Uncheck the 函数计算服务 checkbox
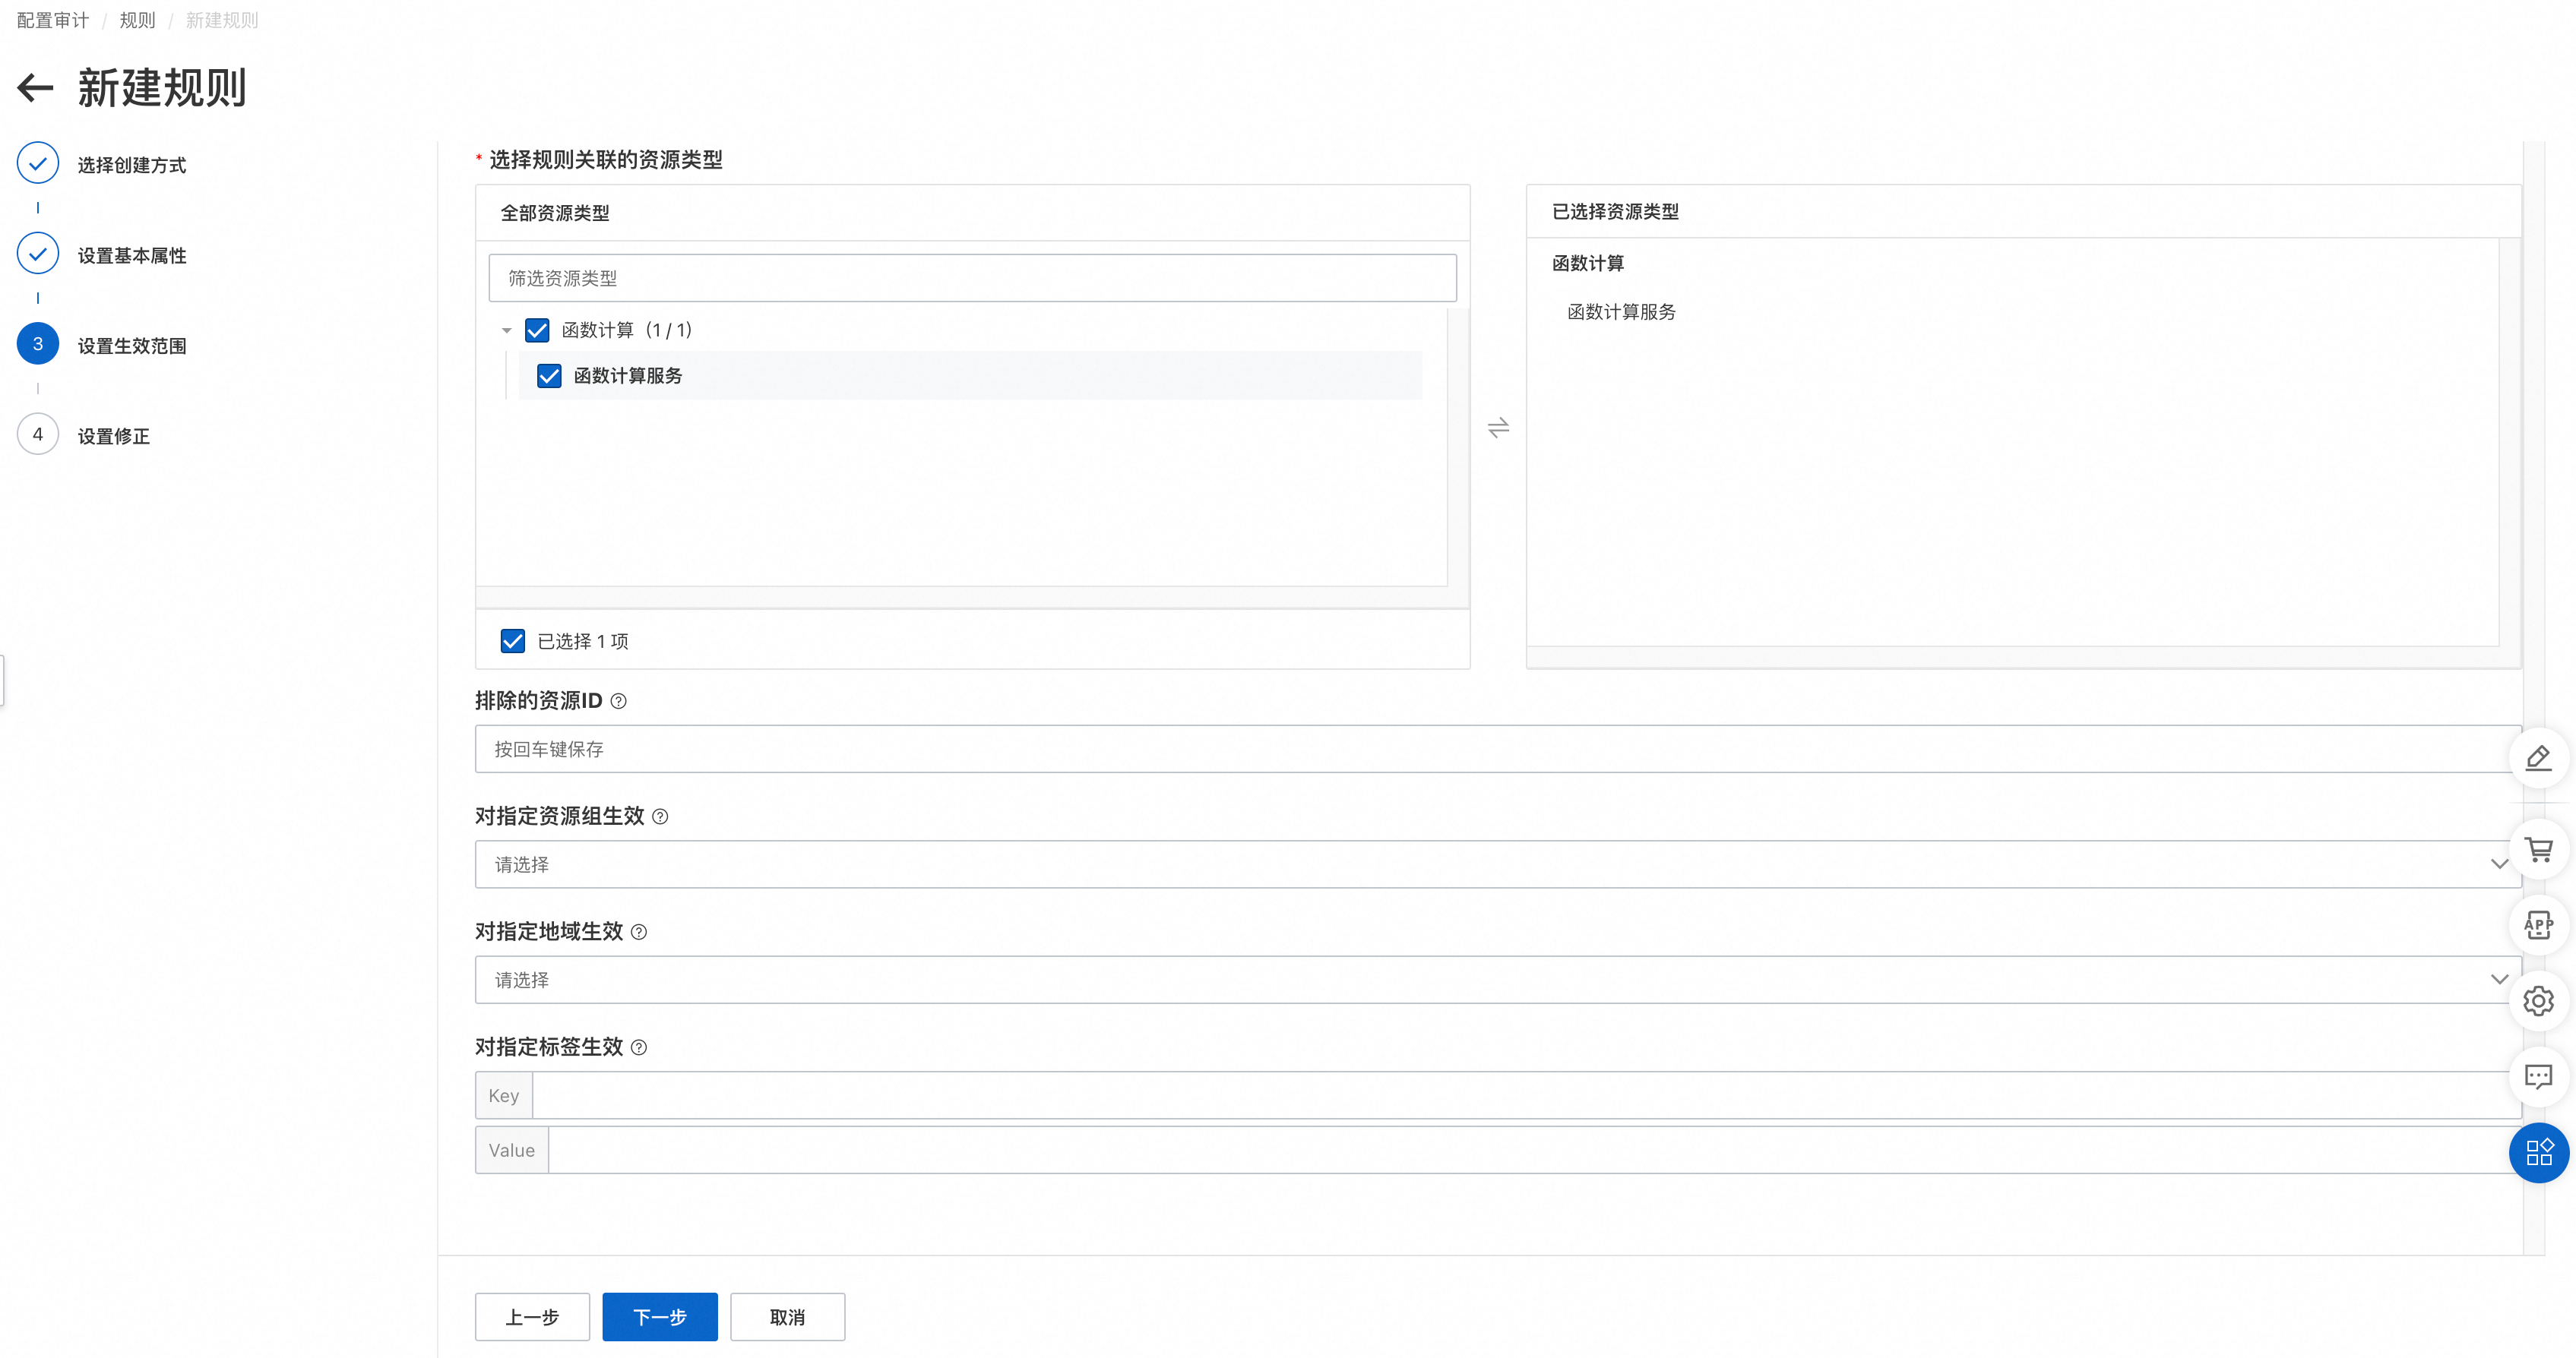Screen dimensions: 2576x1358 click(549, 376)
